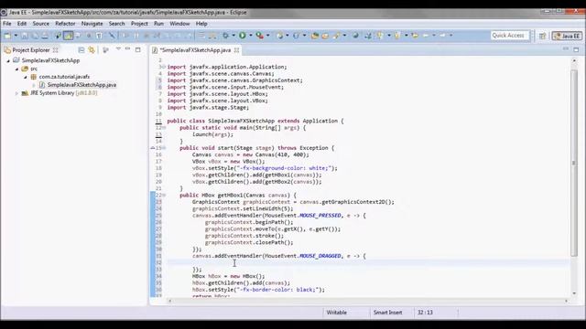Toggle folding of getHBox1 method at line 22
This screenshot has width=586, height=329.
point(164,195)
